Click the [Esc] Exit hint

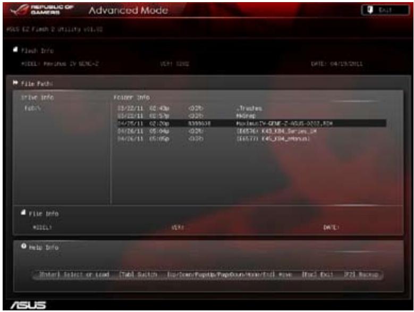click(x=318, y=274)
